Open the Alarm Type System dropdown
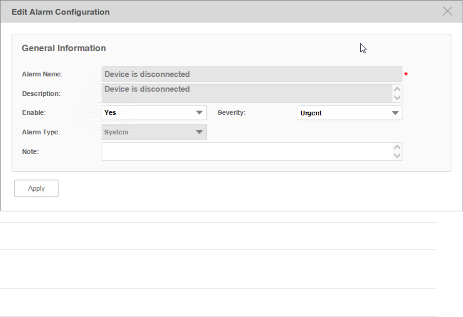This screenshot has height=317, width=463. (x=154, y=132)
